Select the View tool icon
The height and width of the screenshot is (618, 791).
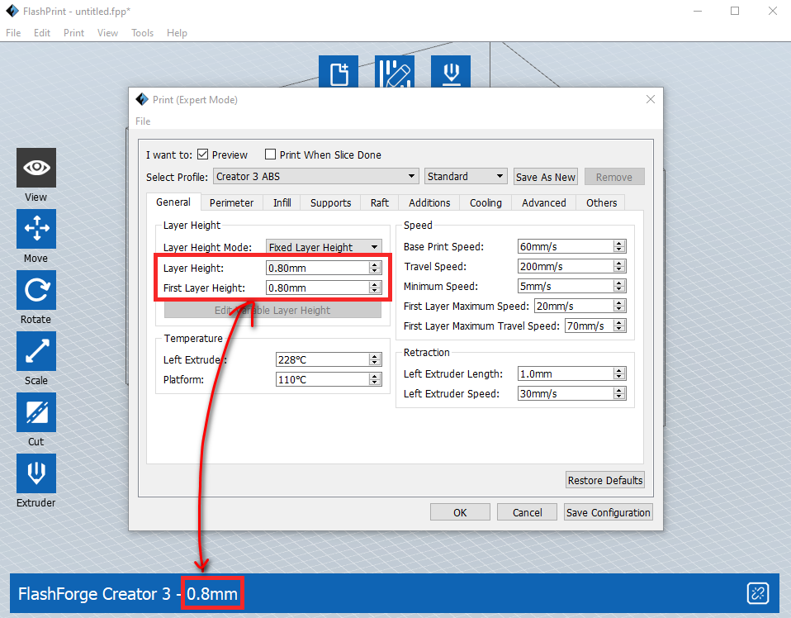click(36, 168)
